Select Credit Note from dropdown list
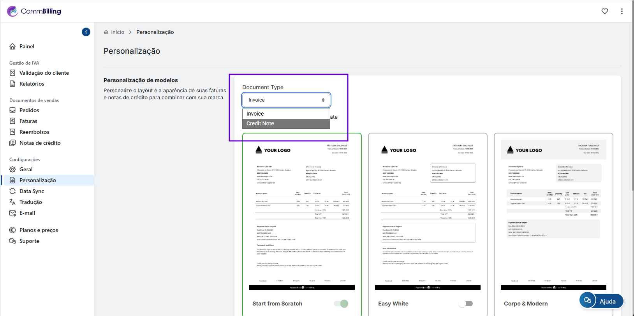The width and height of the screenshot is (634, 316). coord(286,123)
